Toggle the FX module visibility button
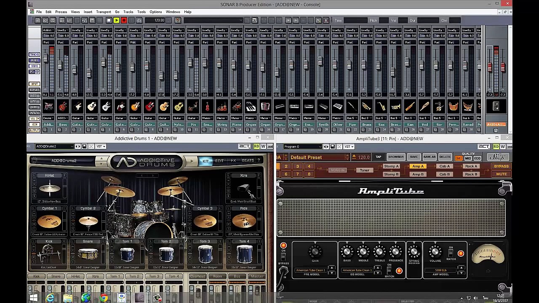Screen dimensions: 539x303 (34, 101)
